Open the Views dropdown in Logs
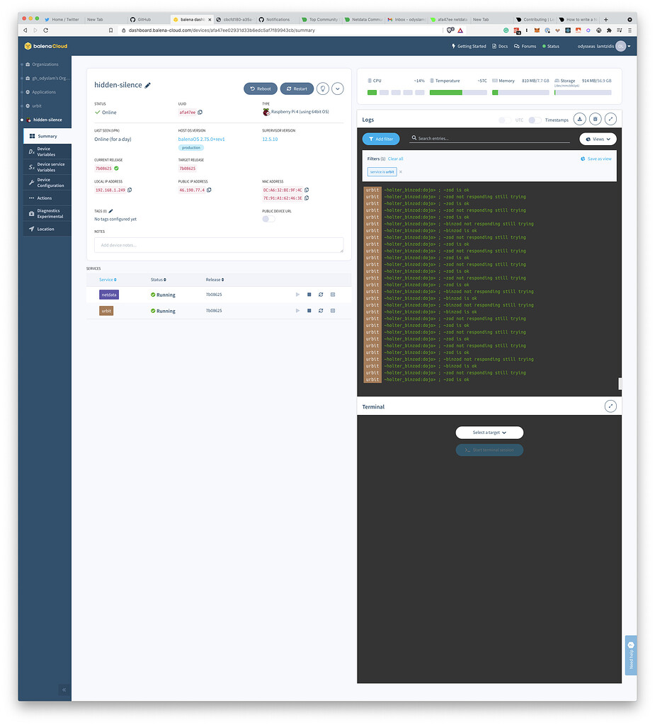Screen dimensions: 655x725 point(598,139)
